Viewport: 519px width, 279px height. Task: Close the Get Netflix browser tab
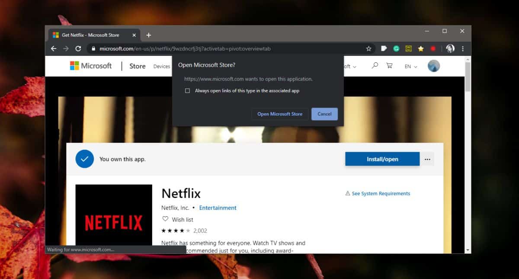pyautogui.click(x=134, y=35)
